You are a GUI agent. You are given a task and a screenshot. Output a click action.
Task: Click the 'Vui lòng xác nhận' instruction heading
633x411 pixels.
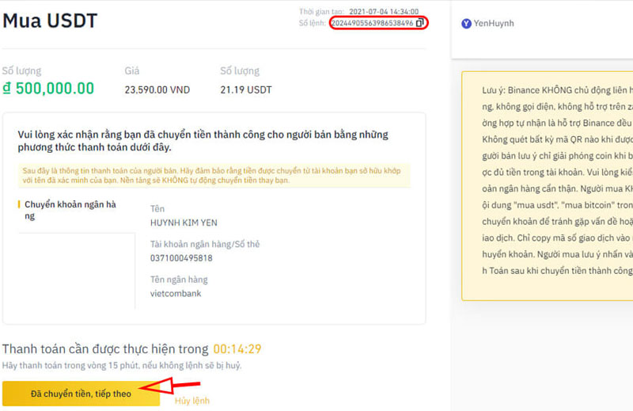203,141
